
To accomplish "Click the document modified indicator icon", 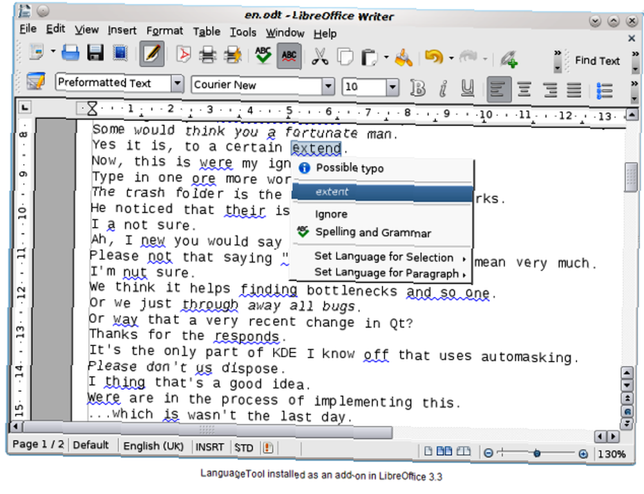I will click(x=268, y=448).
